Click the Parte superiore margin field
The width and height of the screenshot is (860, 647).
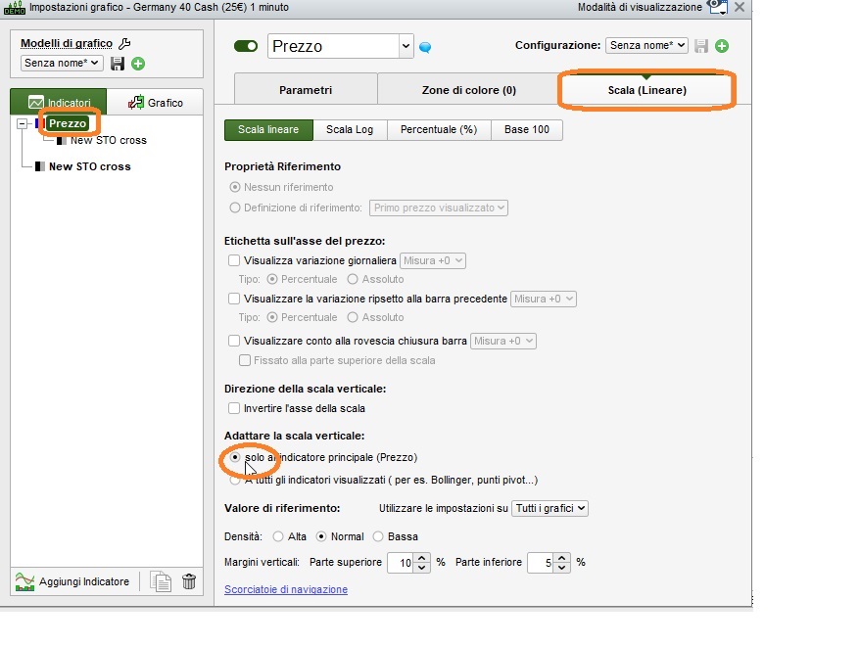(x=400, y=563)
